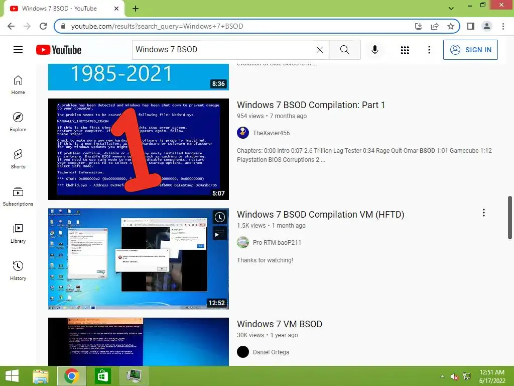Open Windows 7 BSOD Compilation VM (HFTD) title

[320, 215]
